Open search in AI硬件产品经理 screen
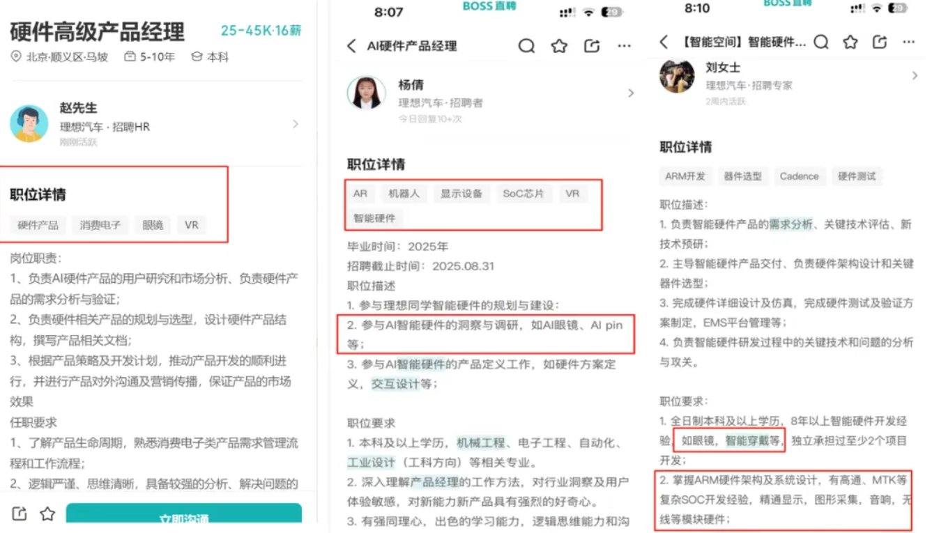 coord(526,46)
